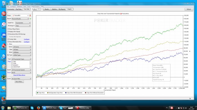Enable the SNG flag checkbox
This screenshot has height=110, width=197.
tap(12, 62)
